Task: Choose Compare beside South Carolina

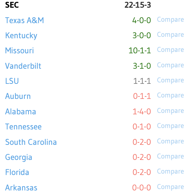Action: coord(170,142)
